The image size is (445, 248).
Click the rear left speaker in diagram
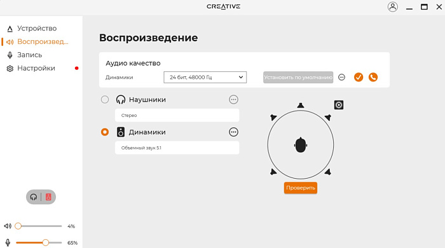pos(273,172)
